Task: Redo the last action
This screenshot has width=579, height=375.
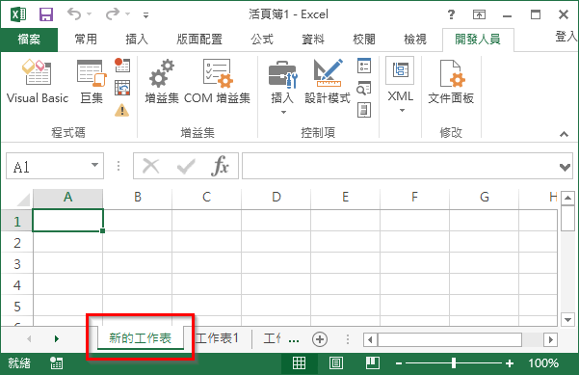Action: tap(113, 14)
